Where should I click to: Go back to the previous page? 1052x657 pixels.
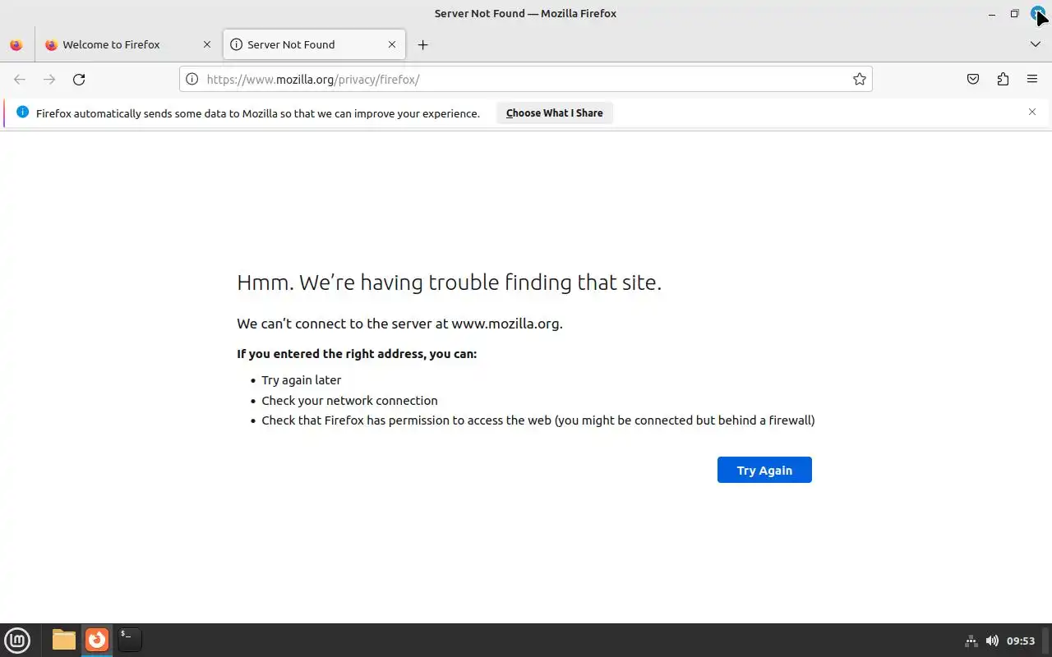click(20, 79)
